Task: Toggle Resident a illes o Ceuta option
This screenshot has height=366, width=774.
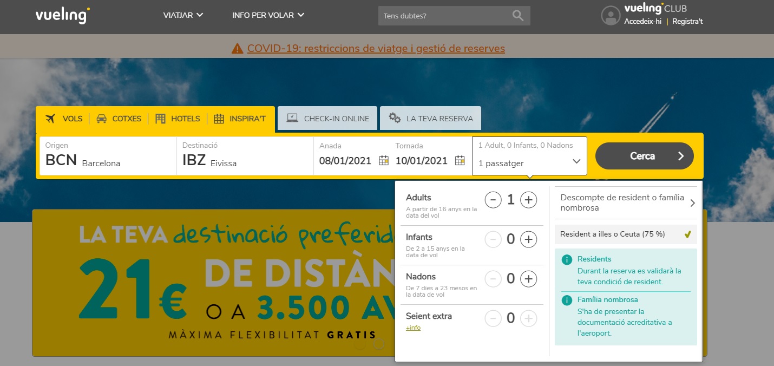Action: pos(626,234)
